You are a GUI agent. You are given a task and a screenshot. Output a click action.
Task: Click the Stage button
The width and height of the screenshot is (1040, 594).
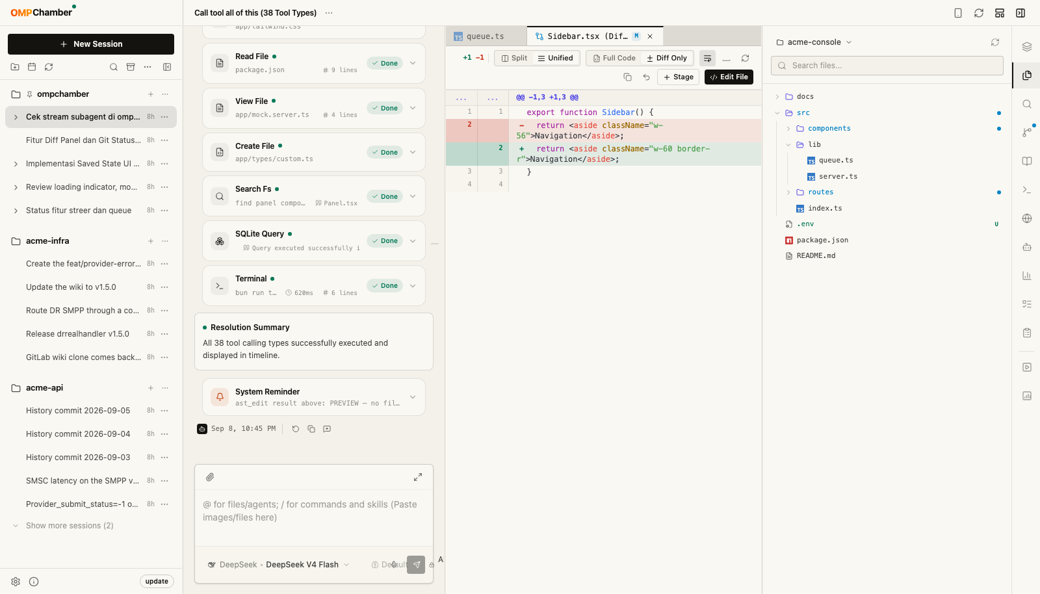(x=678, y=77)
